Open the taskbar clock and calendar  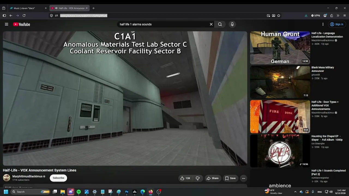pos(341,192)
